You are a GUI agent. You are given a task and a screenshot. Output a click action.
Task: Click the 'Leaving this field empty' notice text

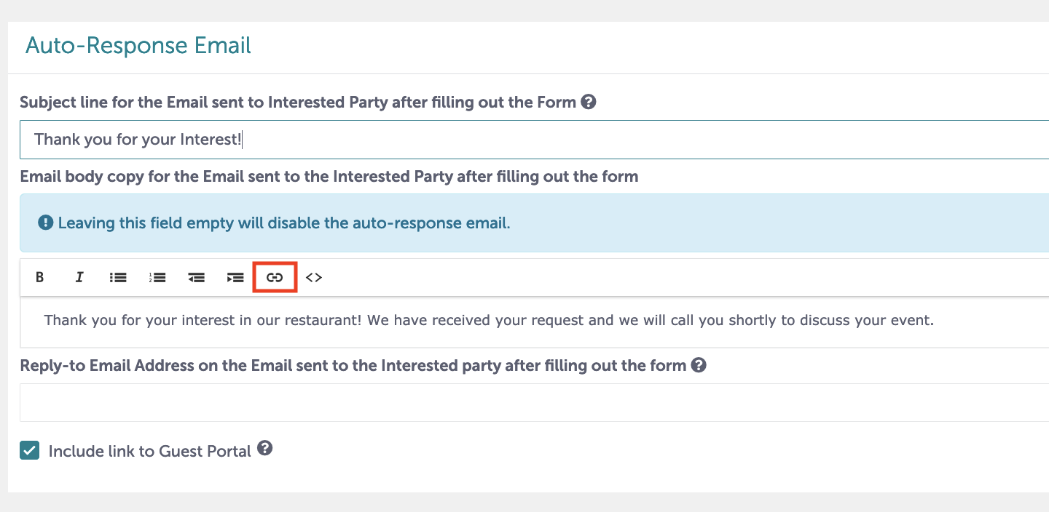[284, 223]
